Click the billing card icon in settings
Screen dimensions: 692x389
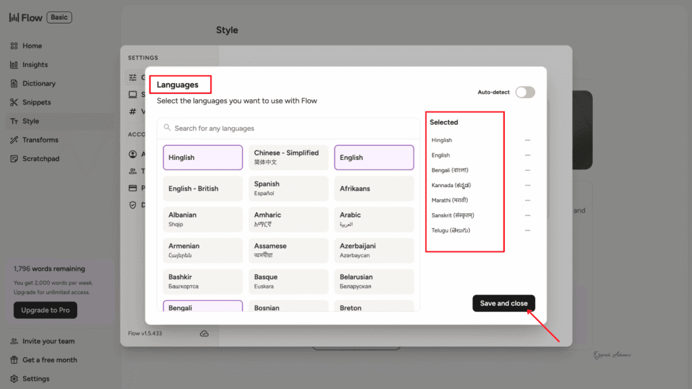pos(133,188)
